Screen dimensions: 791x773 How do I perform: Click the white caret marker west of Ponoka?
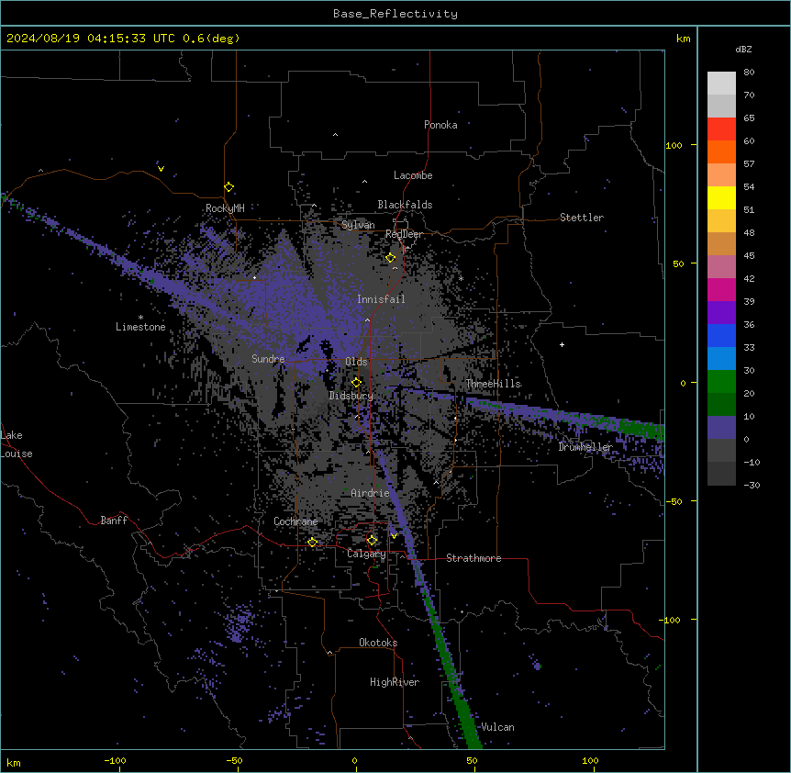[x=335, y=135]
